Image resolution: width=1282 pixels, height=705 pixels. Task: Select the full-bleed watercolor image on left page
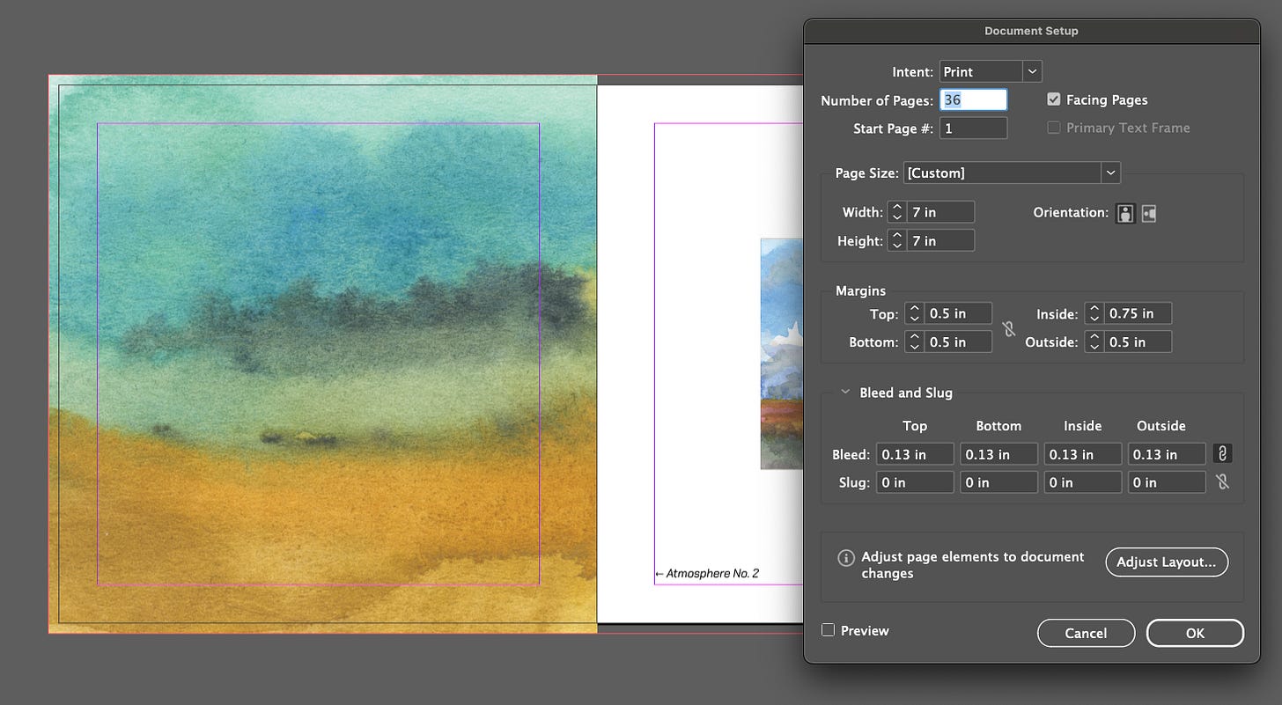(323, 354)
